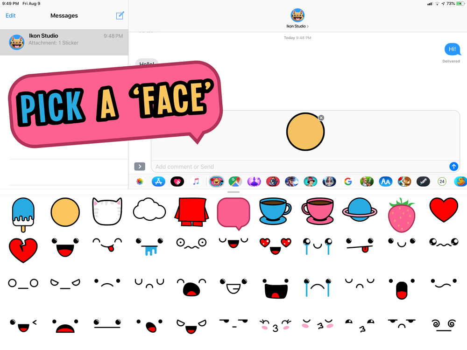
Task: Remove the yellow circle sticker attachment
Action: [x=321, y=118]
